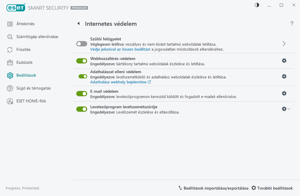
Task: Click the További beállítások gear icon
Action: 254,188
